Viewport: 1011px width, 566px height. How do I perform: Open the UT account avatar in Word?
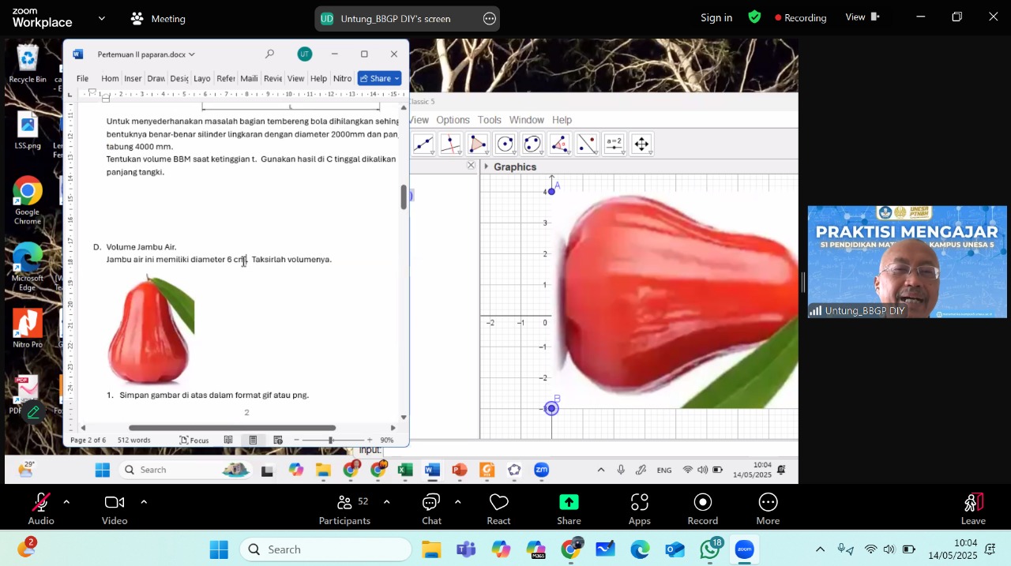pyautogui.click(x=305, y=54)
